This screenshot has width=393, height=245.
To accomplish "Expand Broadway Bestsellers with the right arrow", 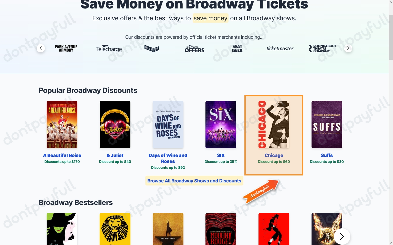I will [x=342, y=237].
